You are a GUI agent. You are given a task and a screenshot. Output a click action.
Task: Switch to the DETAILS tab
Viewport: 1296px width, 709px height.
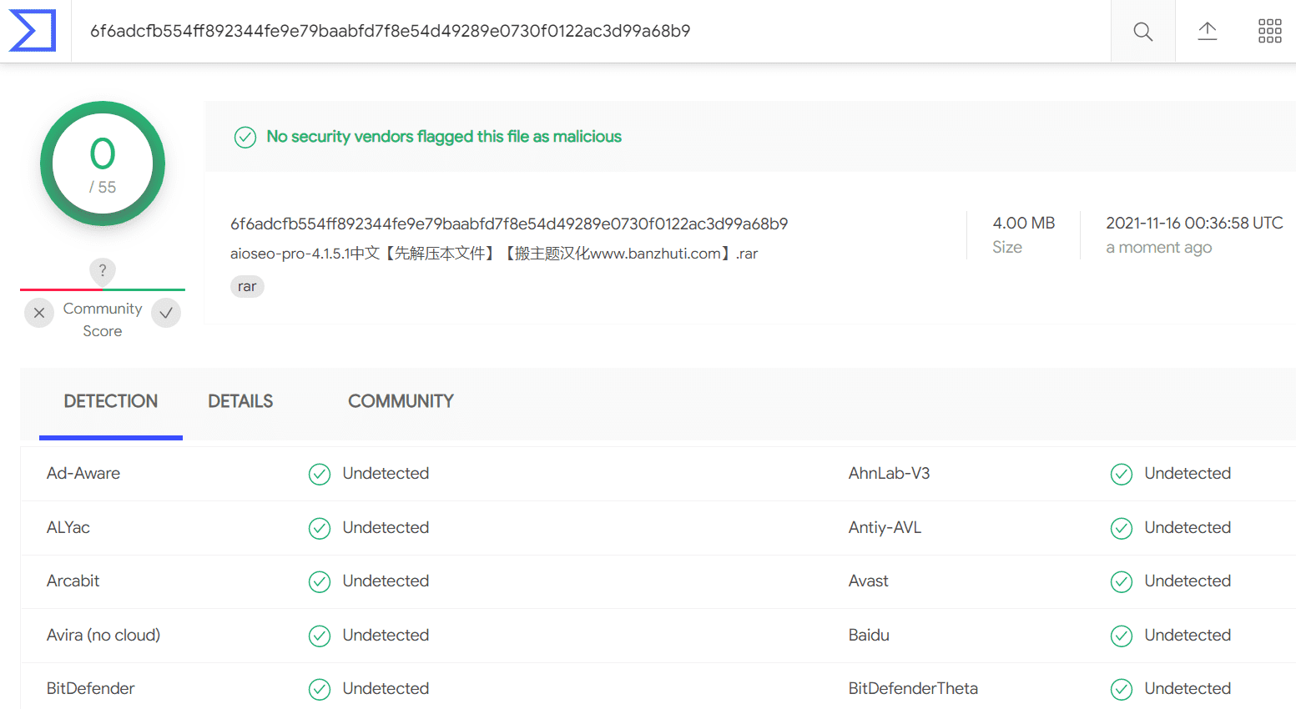click(240, 401)
